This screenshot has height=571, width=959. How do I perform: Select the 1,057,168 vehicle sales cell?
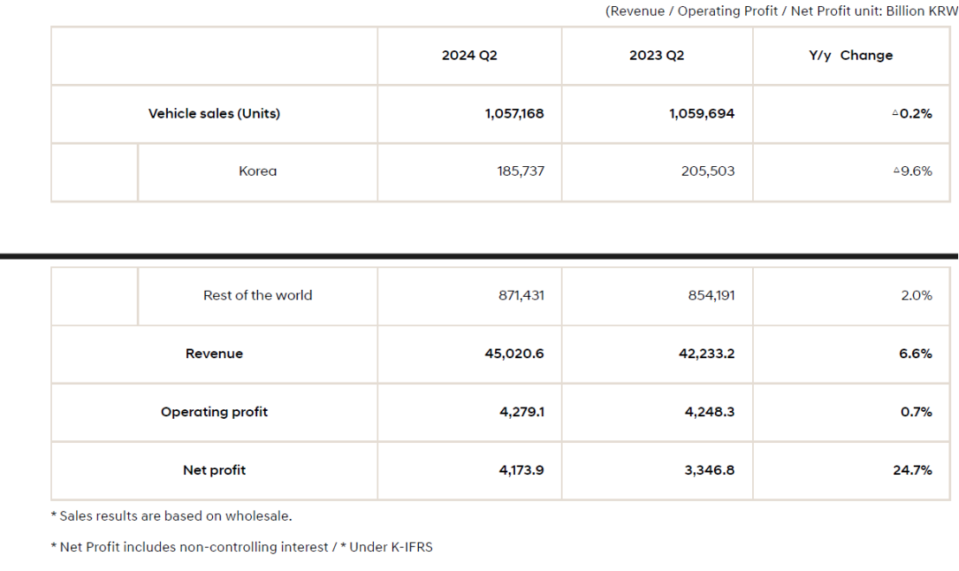[514, 113]
